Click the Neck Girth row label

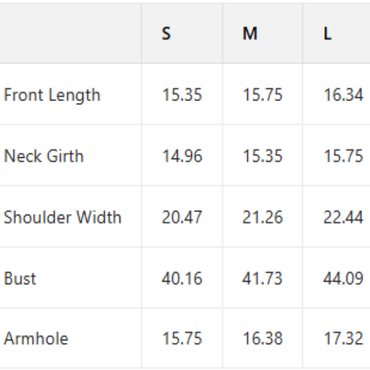pyautogui.click(x=43, y=156)
